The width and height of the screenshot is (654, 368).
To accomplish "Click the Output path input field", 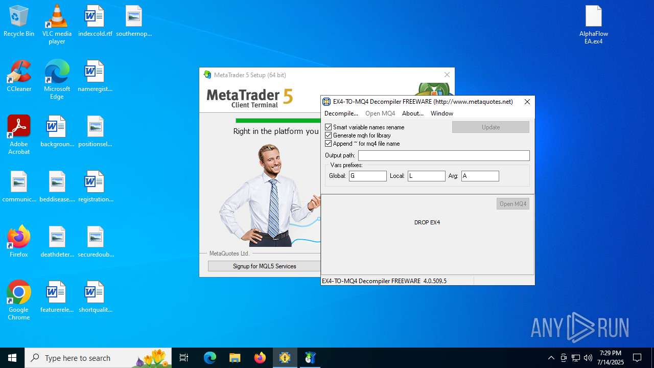I will click(444, 155).
